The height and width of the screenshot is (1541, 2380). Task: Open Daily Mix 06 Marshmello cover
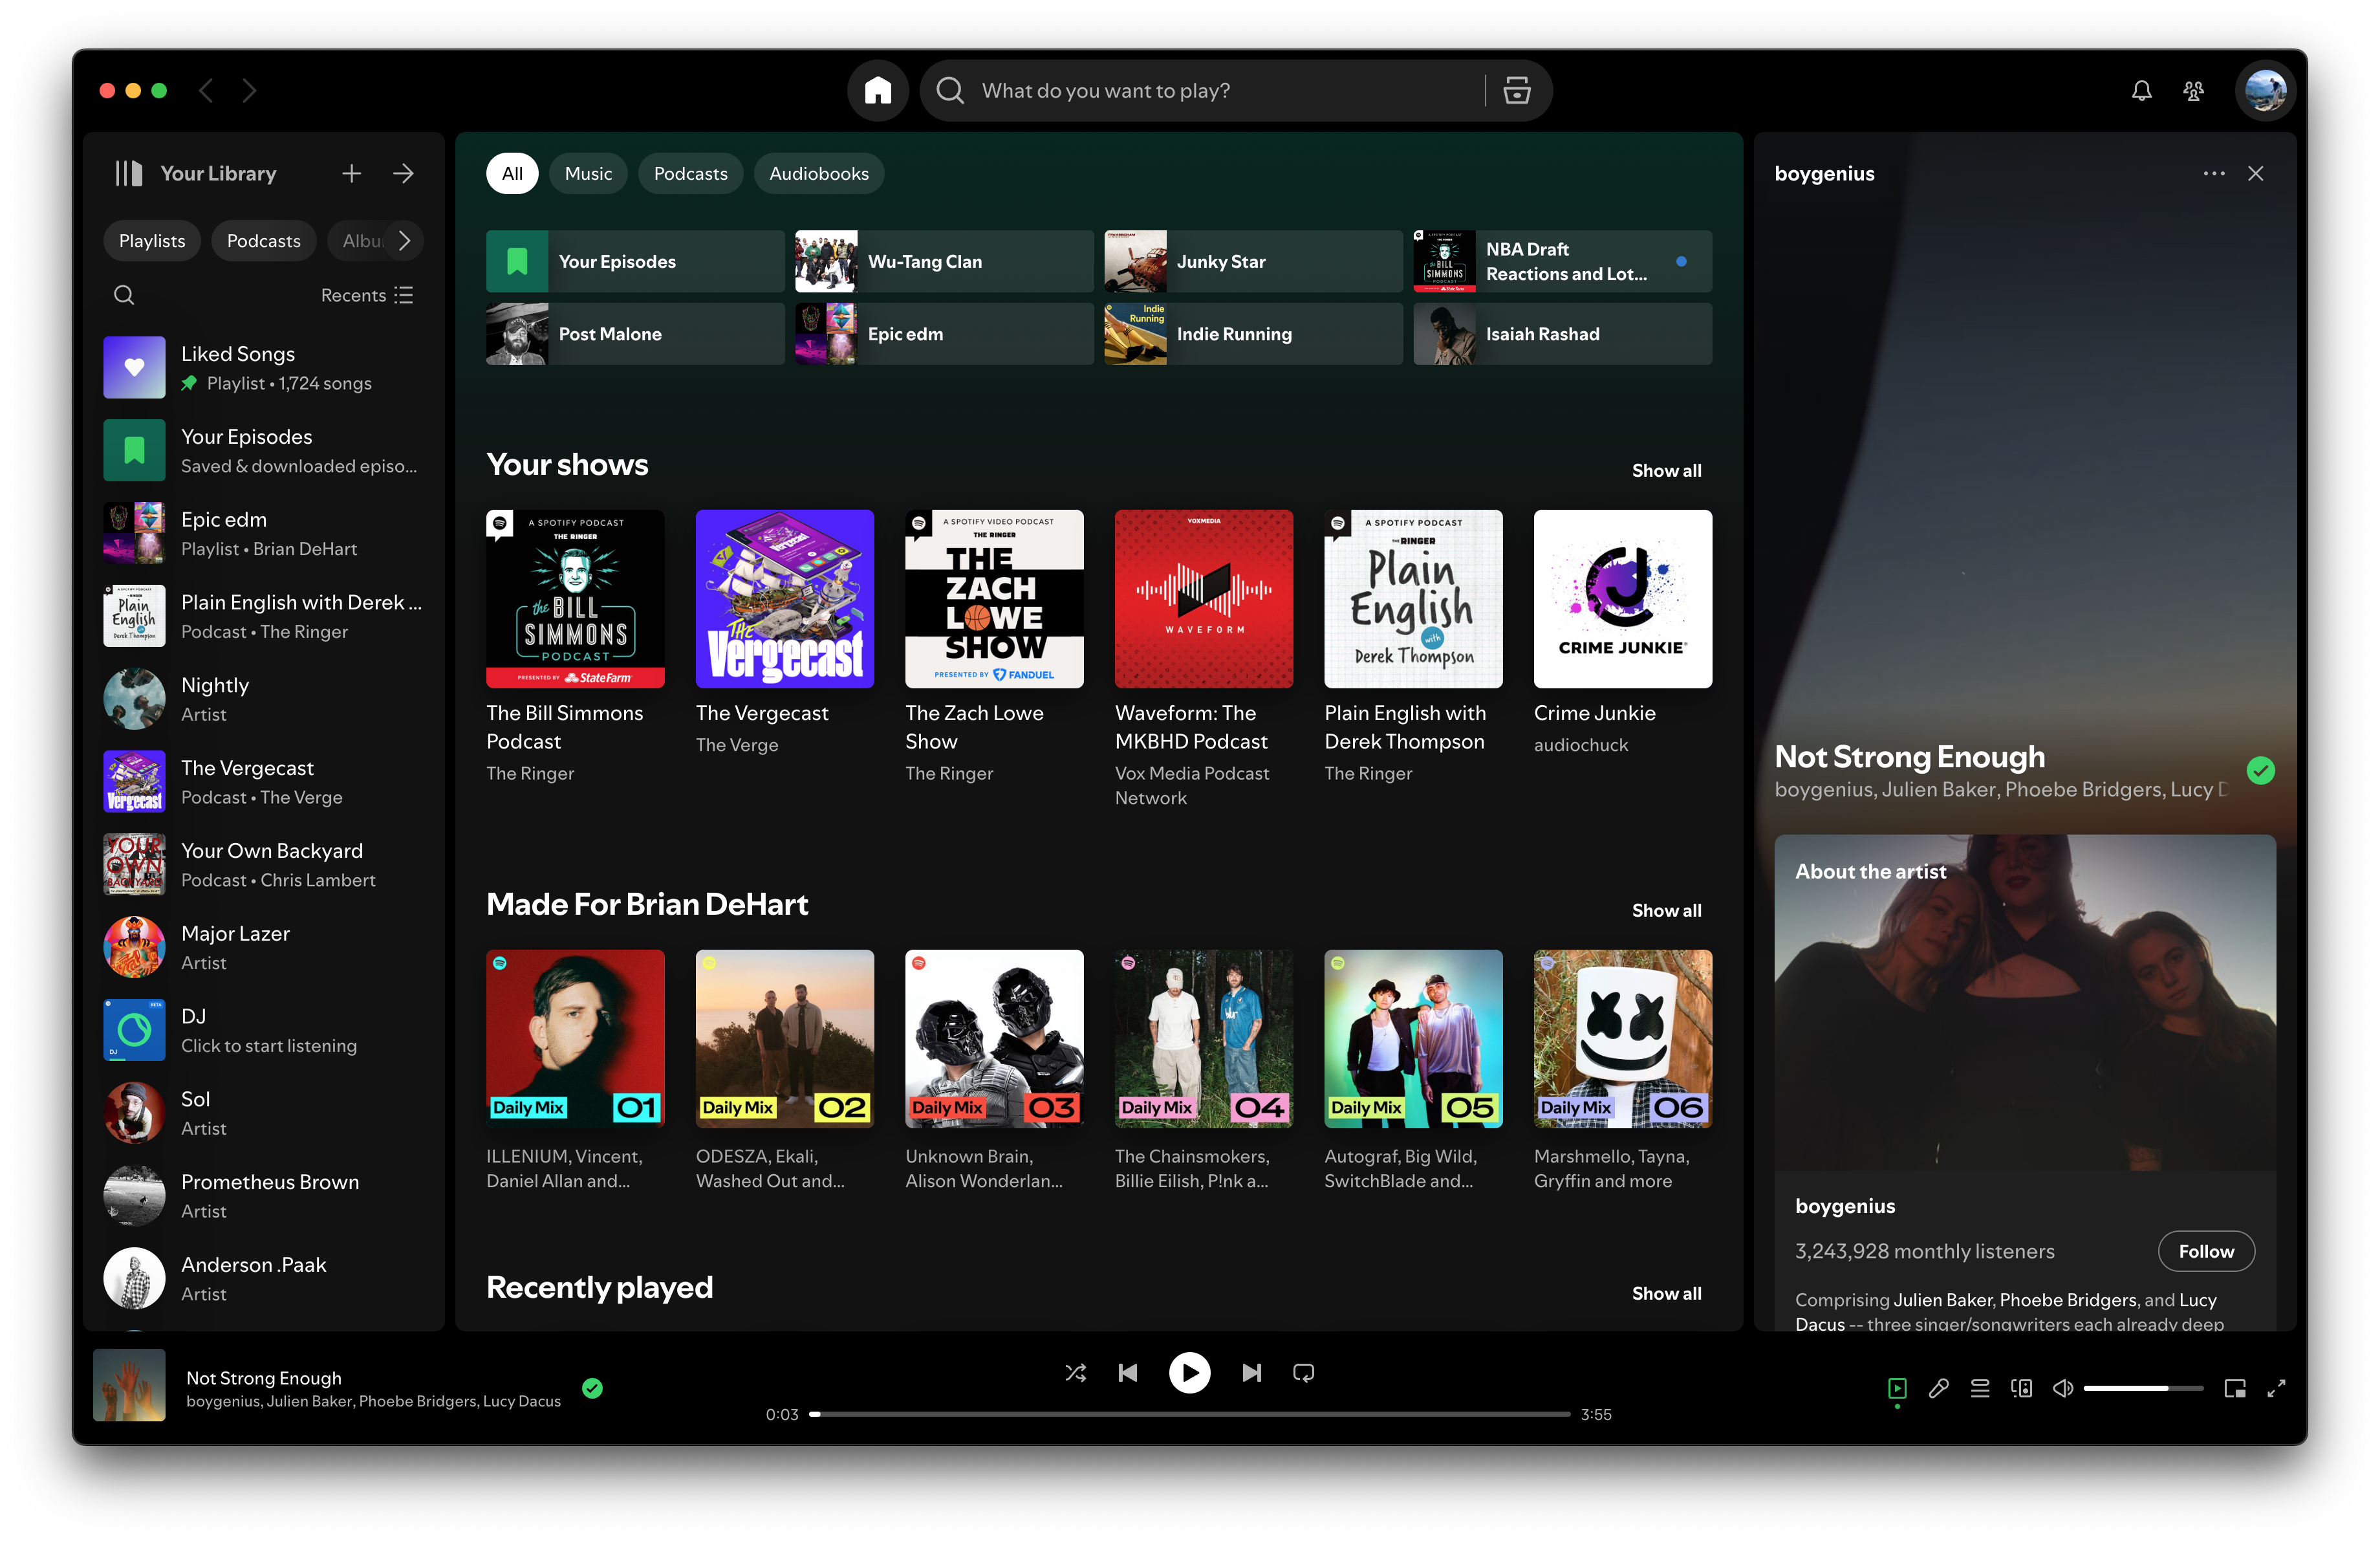(1622, 1039)
